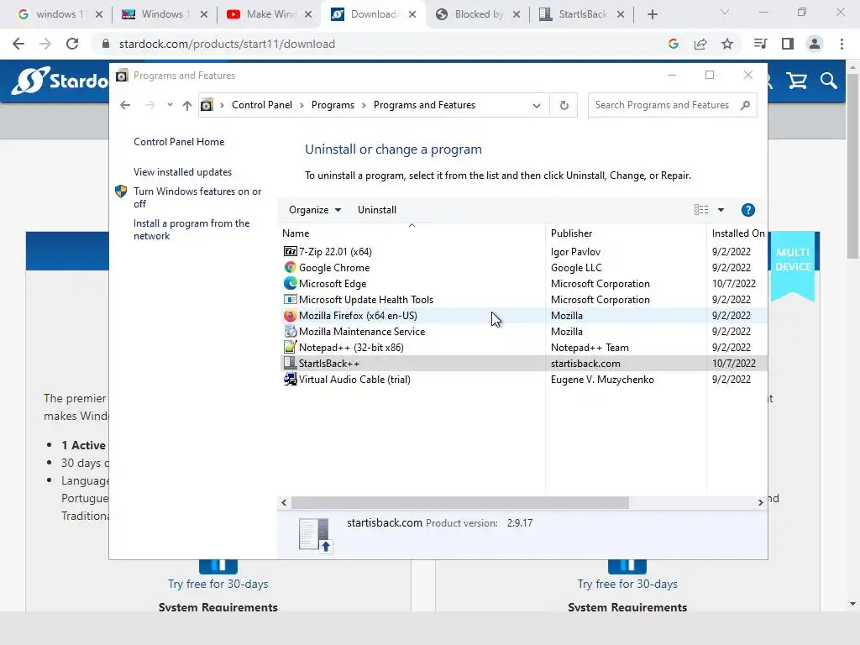
Task: Expand the change view options arrow
Action: (721, 209)
